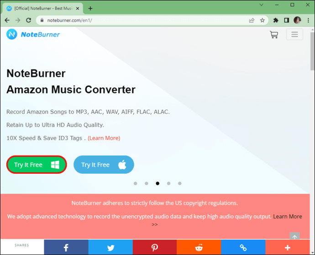
Task: Click the NoteBurner logo icon
Action: coord(12,34)
